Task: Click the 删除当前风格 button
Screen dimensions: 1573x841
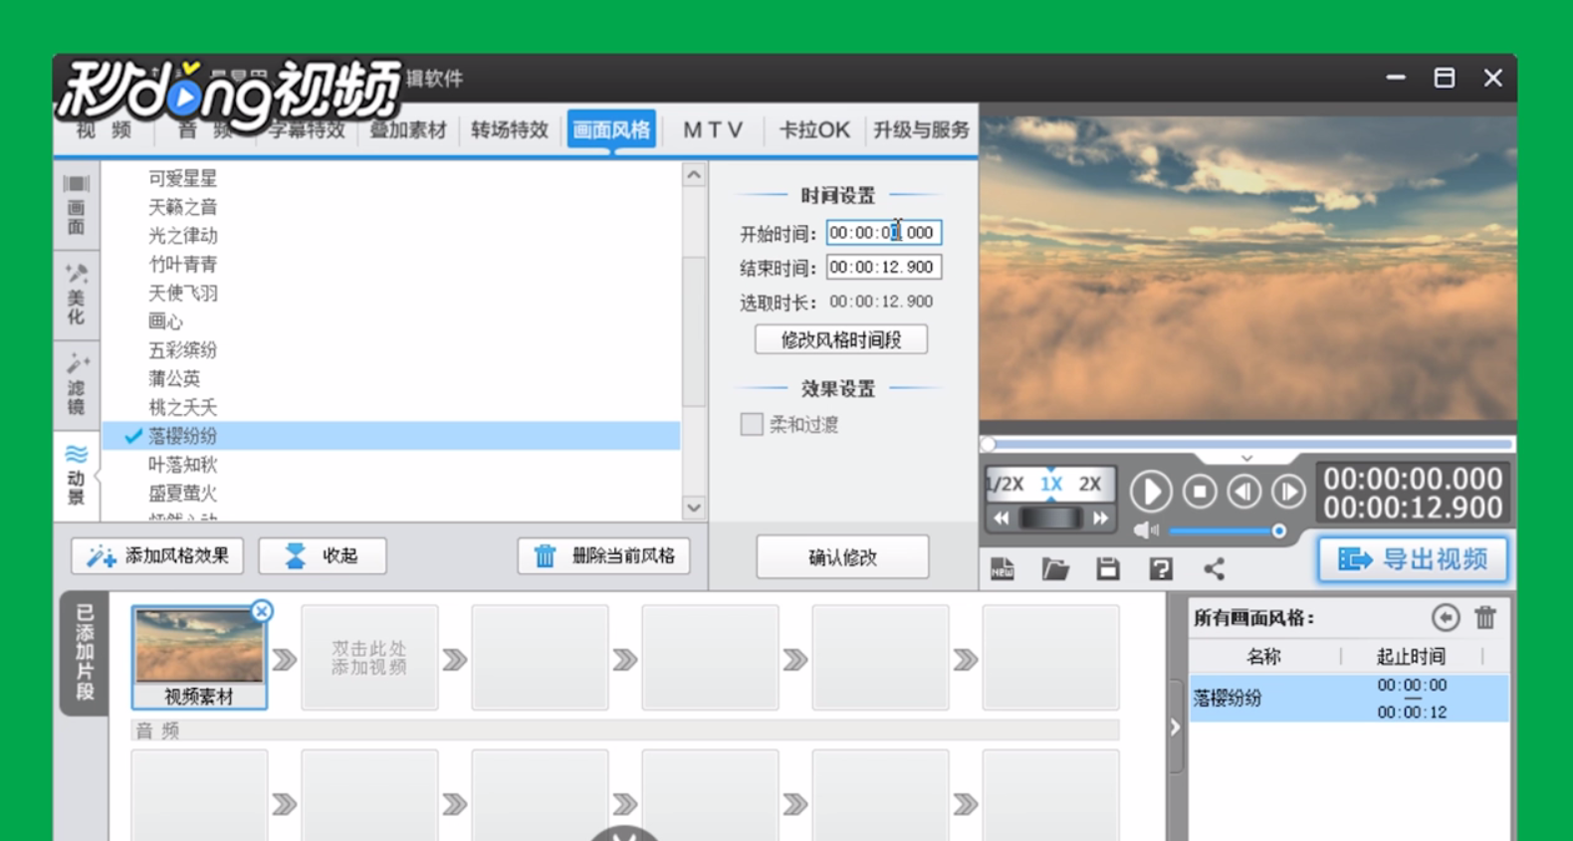Action: point(604,556)
